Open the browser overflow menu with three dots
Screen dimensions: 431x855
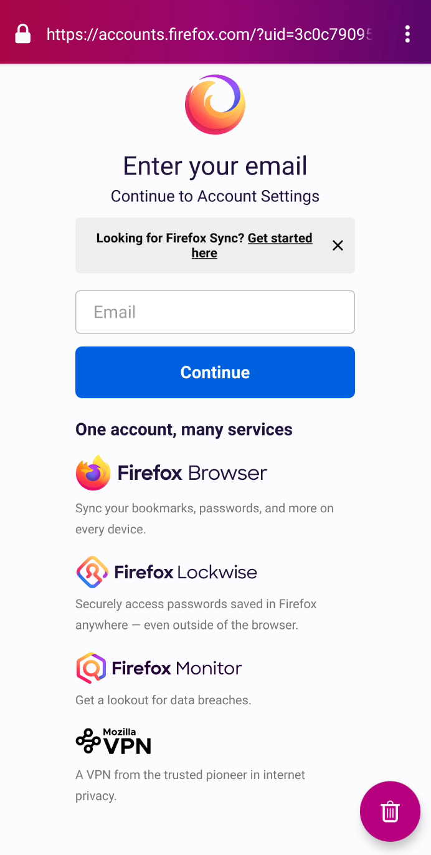(407, 34)
